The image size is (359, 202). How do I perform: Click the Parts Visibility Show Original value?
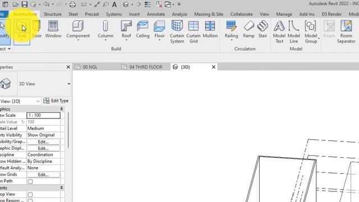pyautogui.click(x=44, y=135)
